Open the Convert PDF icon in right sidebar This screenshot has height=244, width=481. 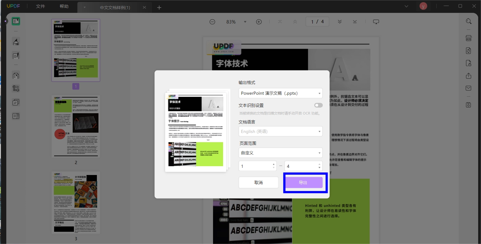coord(469,50)
